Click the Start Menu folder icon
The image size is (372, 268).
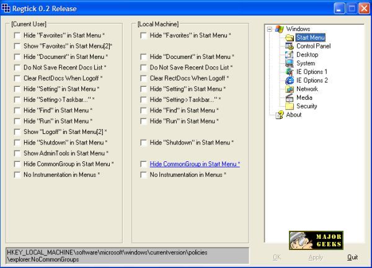(290, 37)
